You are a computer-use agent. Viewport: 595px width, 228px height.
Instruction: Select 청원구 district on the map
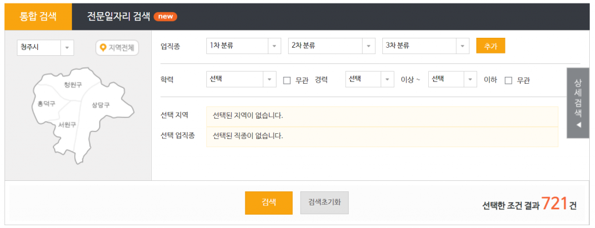tap(73, 85)
